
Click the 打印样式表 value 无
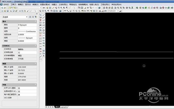click(27, 52)
